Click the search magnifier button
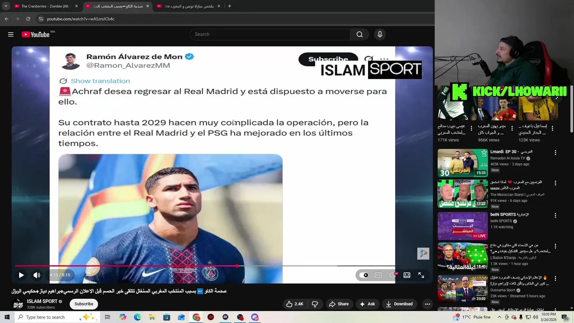 click(x=360, y=35)
